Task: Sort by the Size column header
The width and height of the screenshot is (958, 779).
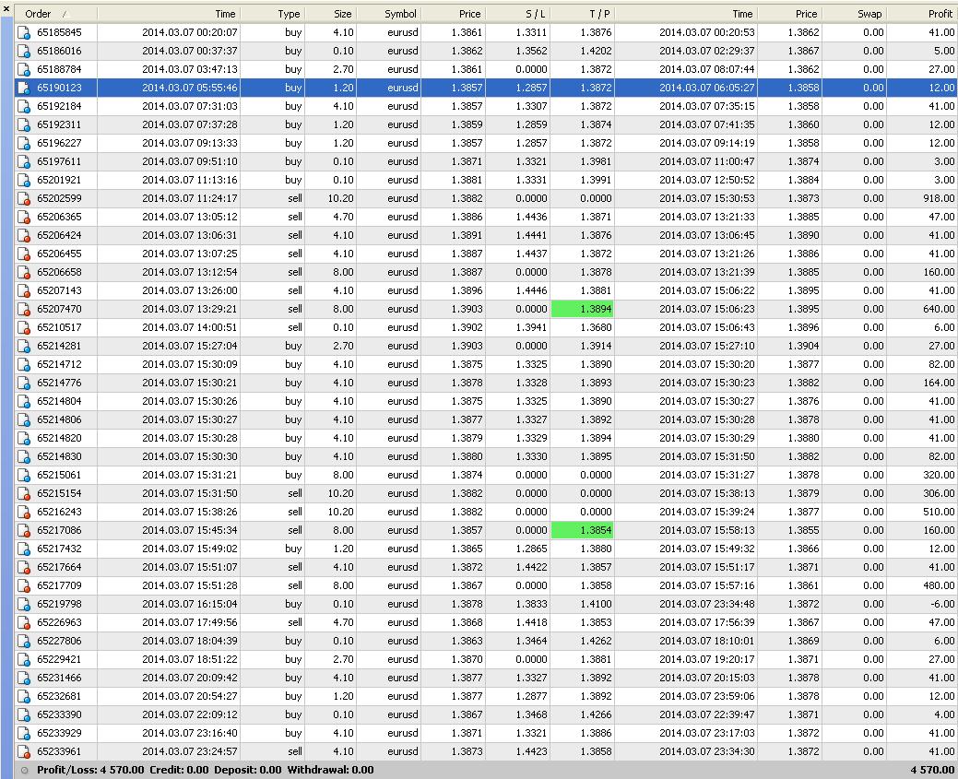Action: (x=330, y=14)
